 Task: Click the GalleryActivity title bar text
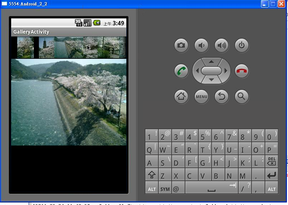[31, 32]
